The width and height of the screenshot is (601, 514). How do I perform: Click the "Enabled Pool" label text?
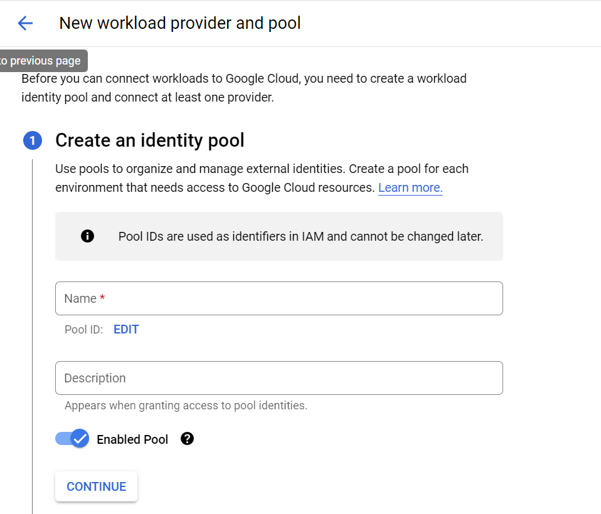(132, 439)
